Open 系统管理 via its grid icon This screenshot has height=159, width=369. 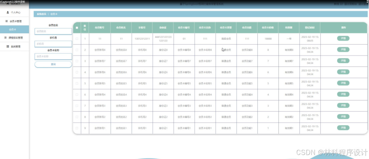click(8, 46)
